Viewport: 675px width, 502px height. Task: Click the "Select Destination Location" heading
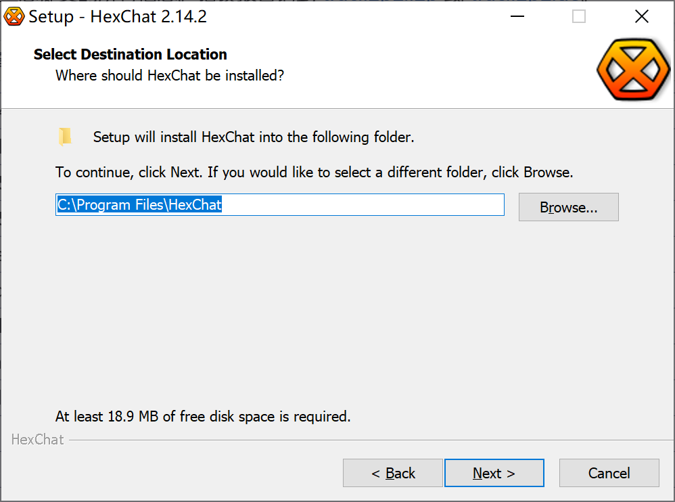click(131, 55)
